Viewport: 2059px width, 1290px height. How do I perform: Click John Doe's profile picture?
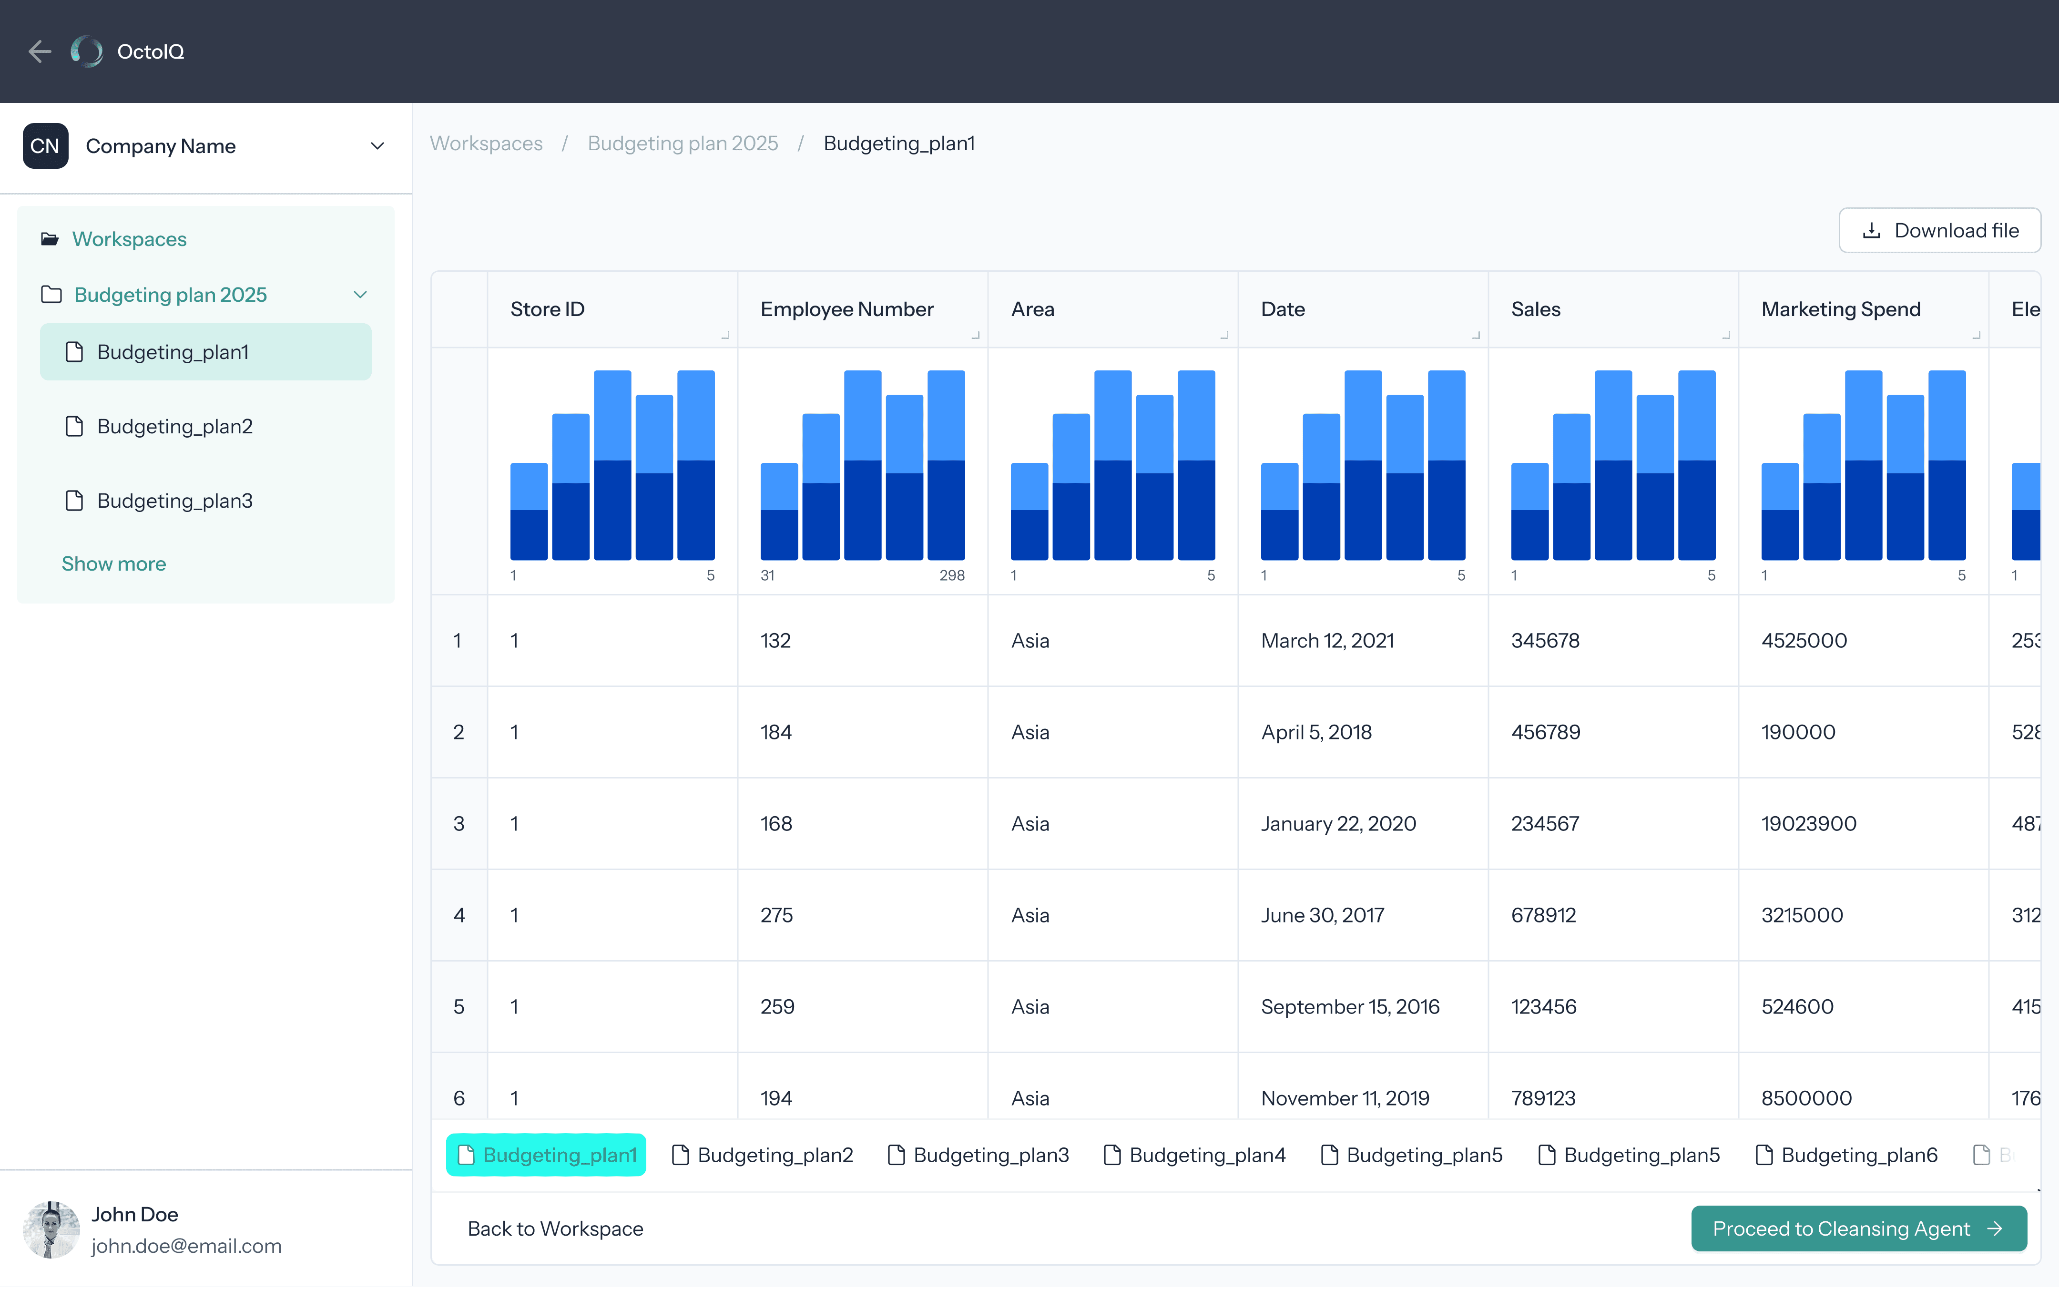[51, 1229]
